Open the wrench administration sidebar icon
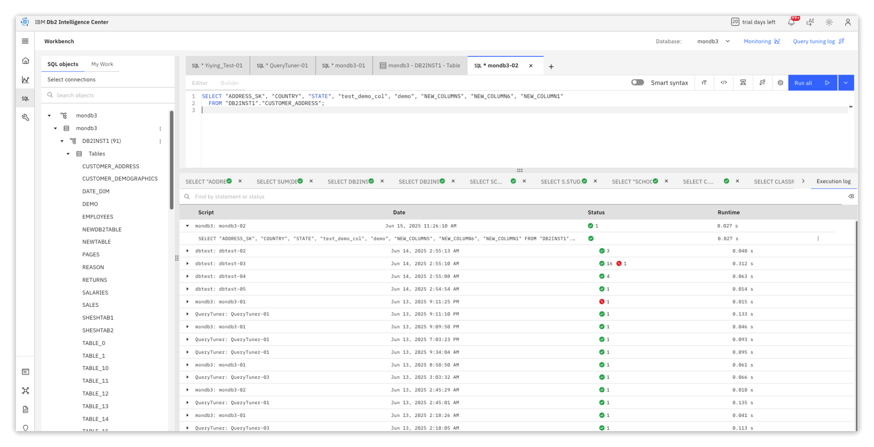This screenshot has width=874, height=447. click(25, 117)
